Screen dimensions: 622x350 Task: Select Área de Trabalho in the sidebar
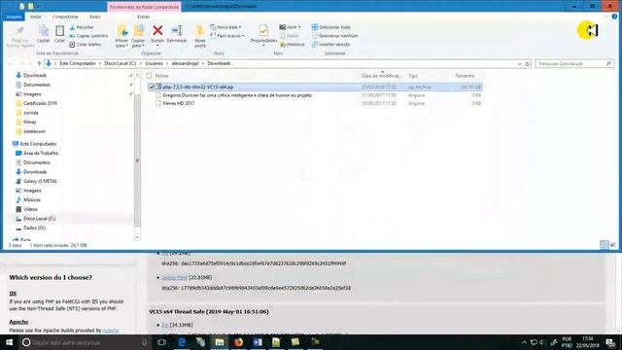(41, 154)
